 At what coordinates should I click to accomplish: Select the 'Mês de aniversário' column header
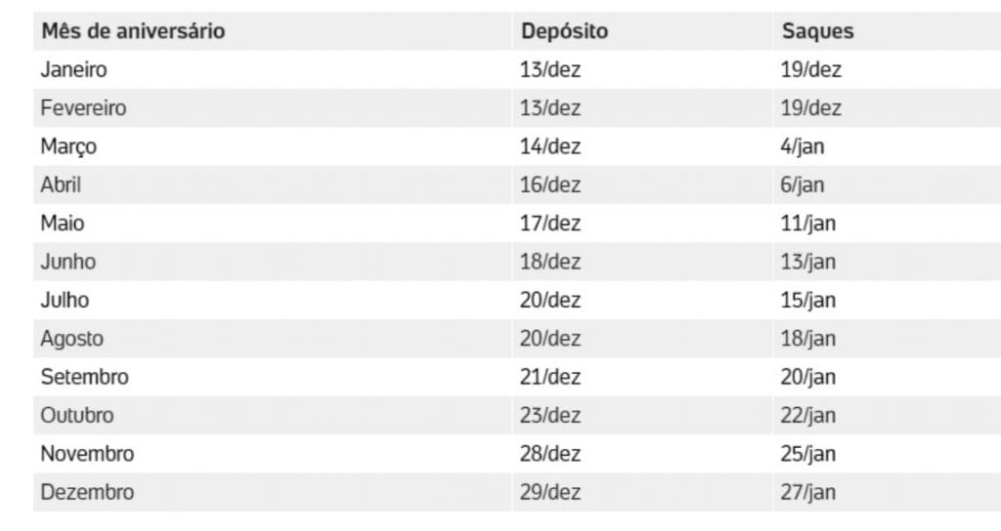[133, 31]
